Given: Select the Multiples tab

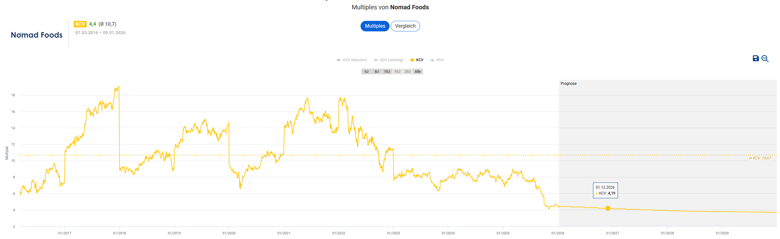Looking at the screenshot, I should [375, 26].
